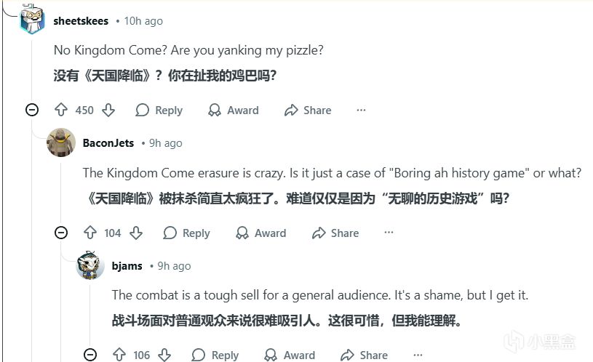Collapse the sheetskees comment thread
The image size is (593, 362).
click(31, 110)
